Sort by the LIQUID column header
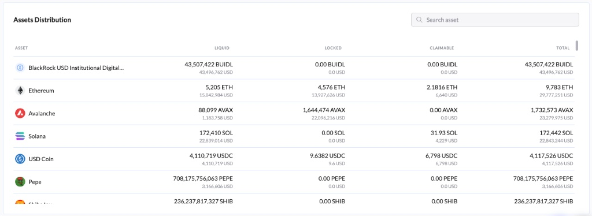The image size is (592, 216). pos(222,49)
